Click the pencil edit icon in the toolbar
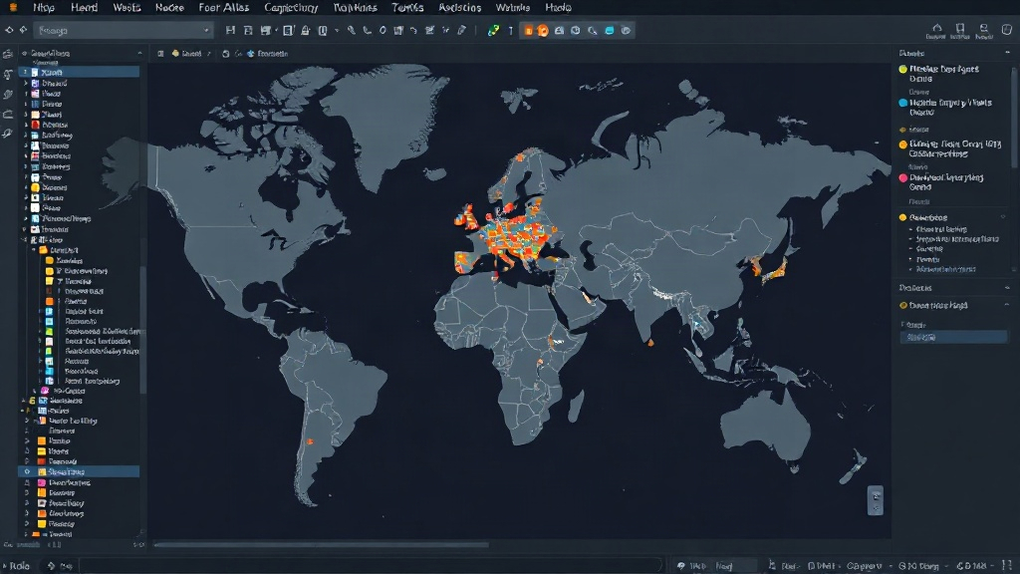The height and width of the screenshot is (574, 1020). click(x=462, y=31)
